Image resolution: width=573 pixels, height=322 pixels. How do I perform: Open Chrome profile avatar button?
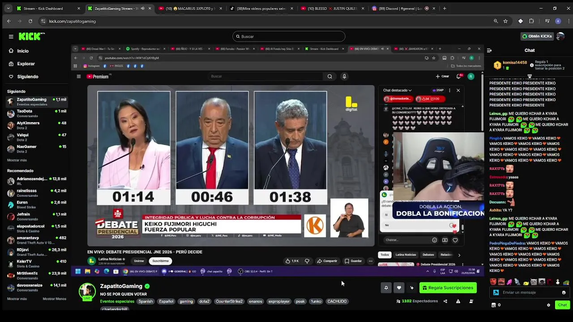point(558,21)
